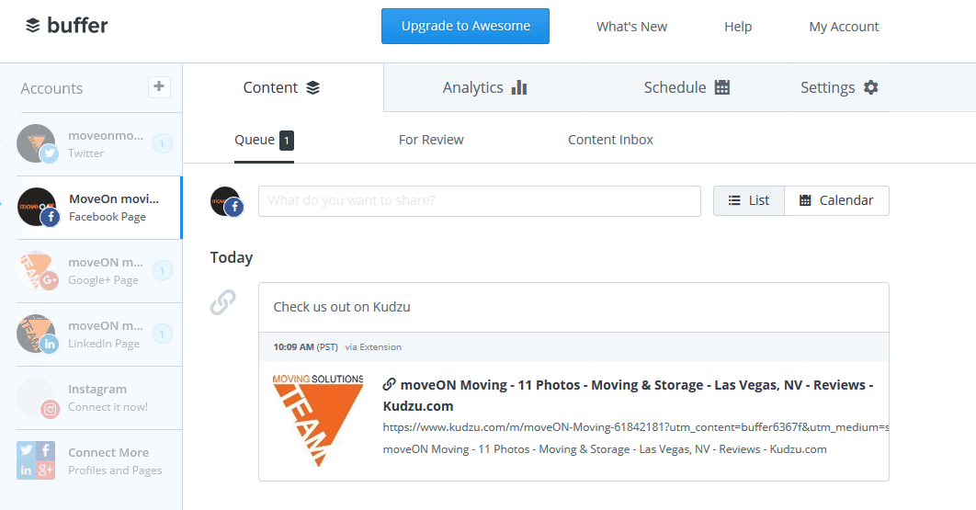Go to the Settings tab
The image size is (976, 510).
pyautogui.click(x=839, y=87)
